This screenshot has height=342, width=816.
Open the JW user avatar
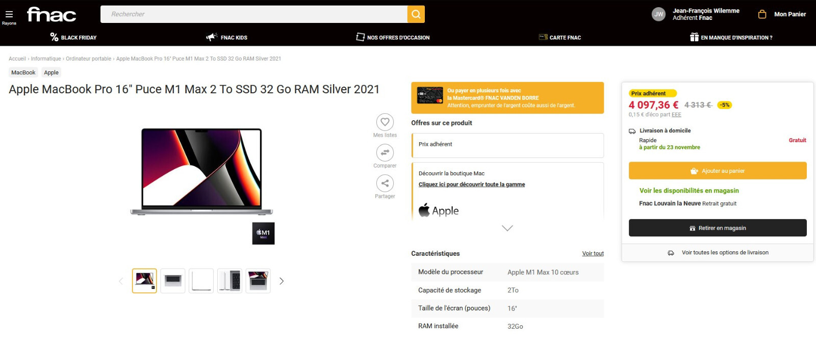click(659, 14)
